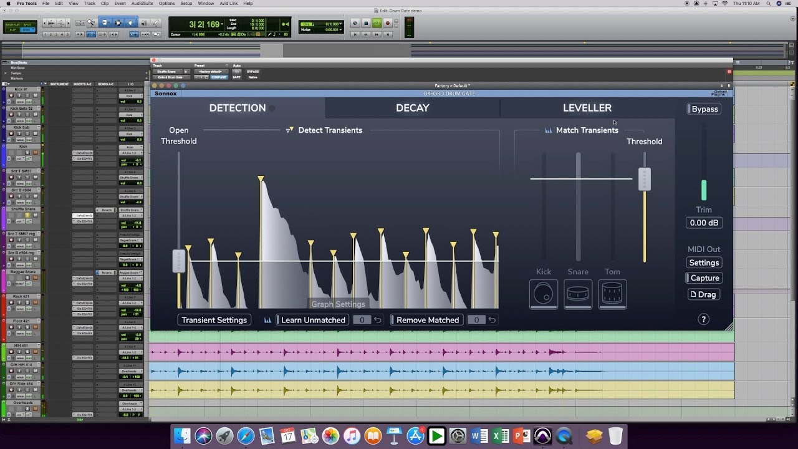Select the Pencil tool

coord(156,22)
